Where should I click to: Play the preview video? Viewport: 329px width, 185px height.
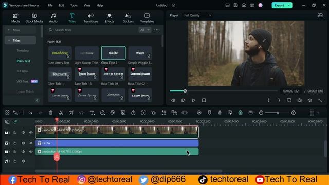[193, 100]
